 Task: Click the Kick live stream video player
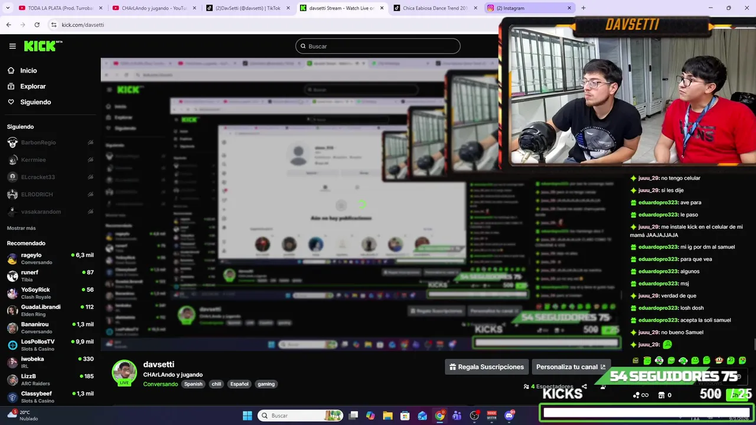click(360, 204)
